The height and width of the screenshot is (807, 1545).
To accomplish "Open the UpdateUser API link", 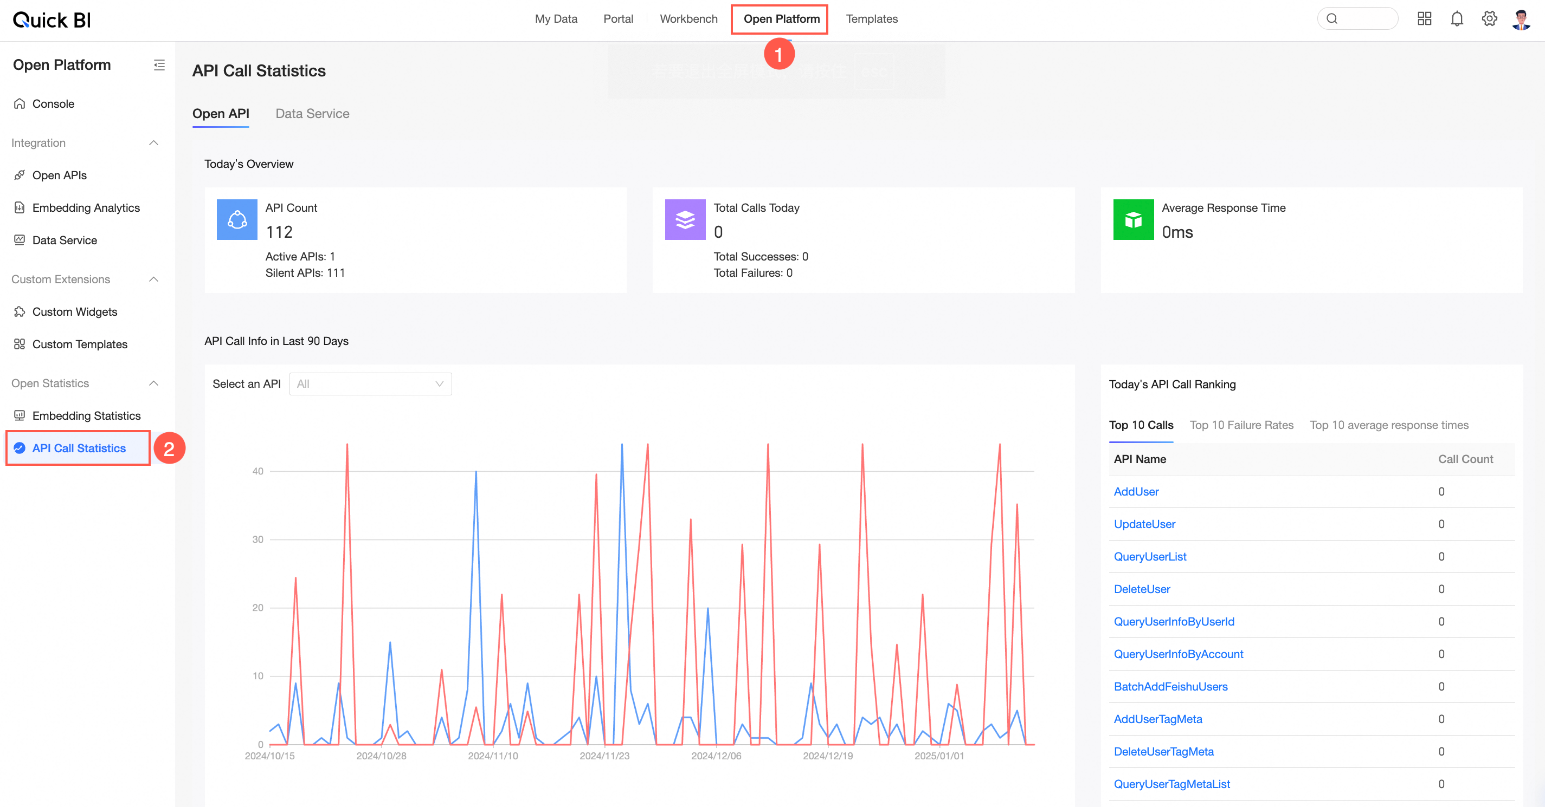I will tap(1144, 524).
